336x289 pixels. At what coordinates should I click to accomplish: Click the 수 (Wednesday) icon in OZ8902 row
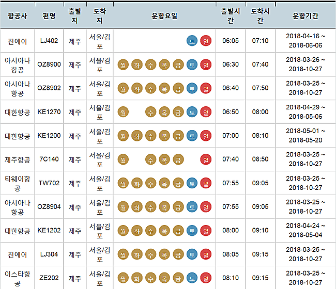tap(150, 88)
